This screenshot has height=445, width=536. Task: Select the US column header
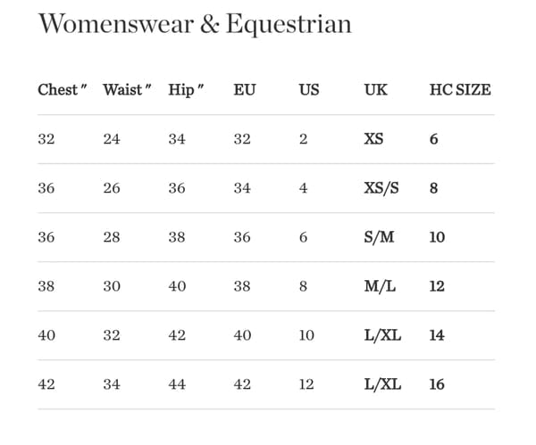coord(308,90)
